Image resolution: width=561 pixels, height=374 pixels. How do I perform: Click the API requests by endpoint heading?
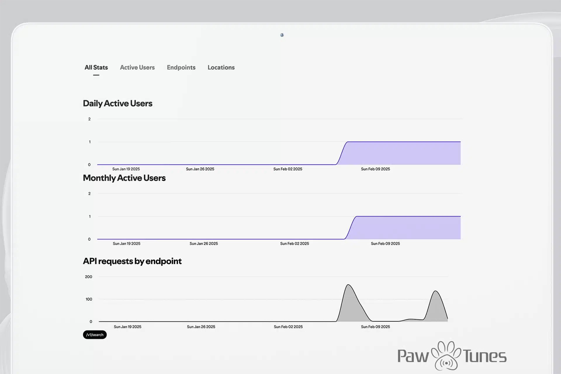coord(132,261)
